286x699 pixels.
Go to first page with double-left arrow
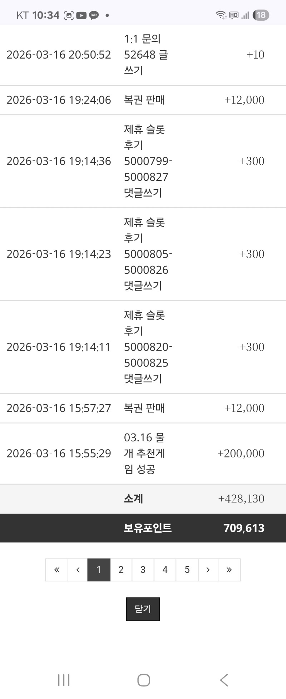click(57, 570)
